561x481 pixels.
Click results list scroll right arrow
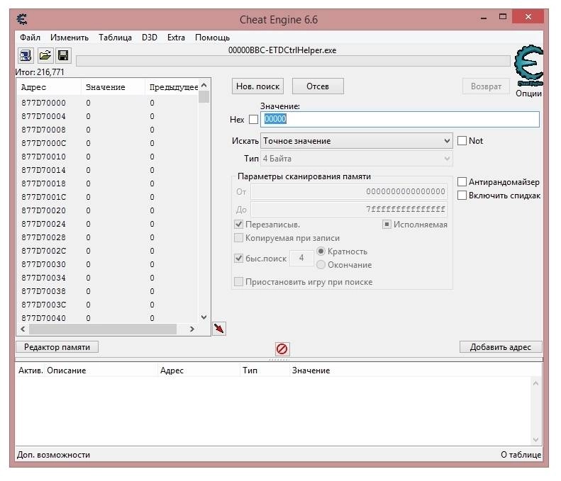[x=192, y=329]
